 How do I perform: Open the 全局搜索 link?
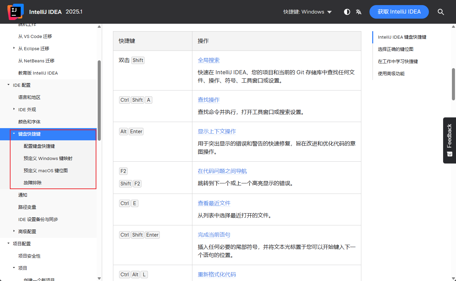208,60
